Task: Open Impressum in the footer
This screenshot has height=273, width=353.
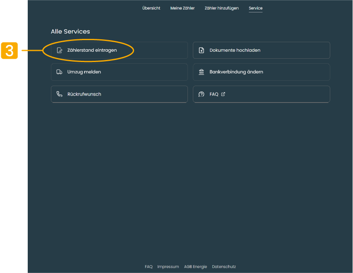Action: click(168, 267)
